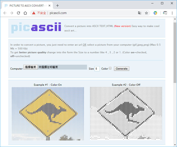Image resolution: width=177 pixels, height=147 pixels.
Task: Click the colorful circular extension icon
Action: pos(155,13)
